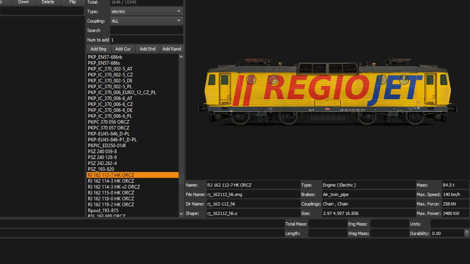Click the Search input field

146,30
